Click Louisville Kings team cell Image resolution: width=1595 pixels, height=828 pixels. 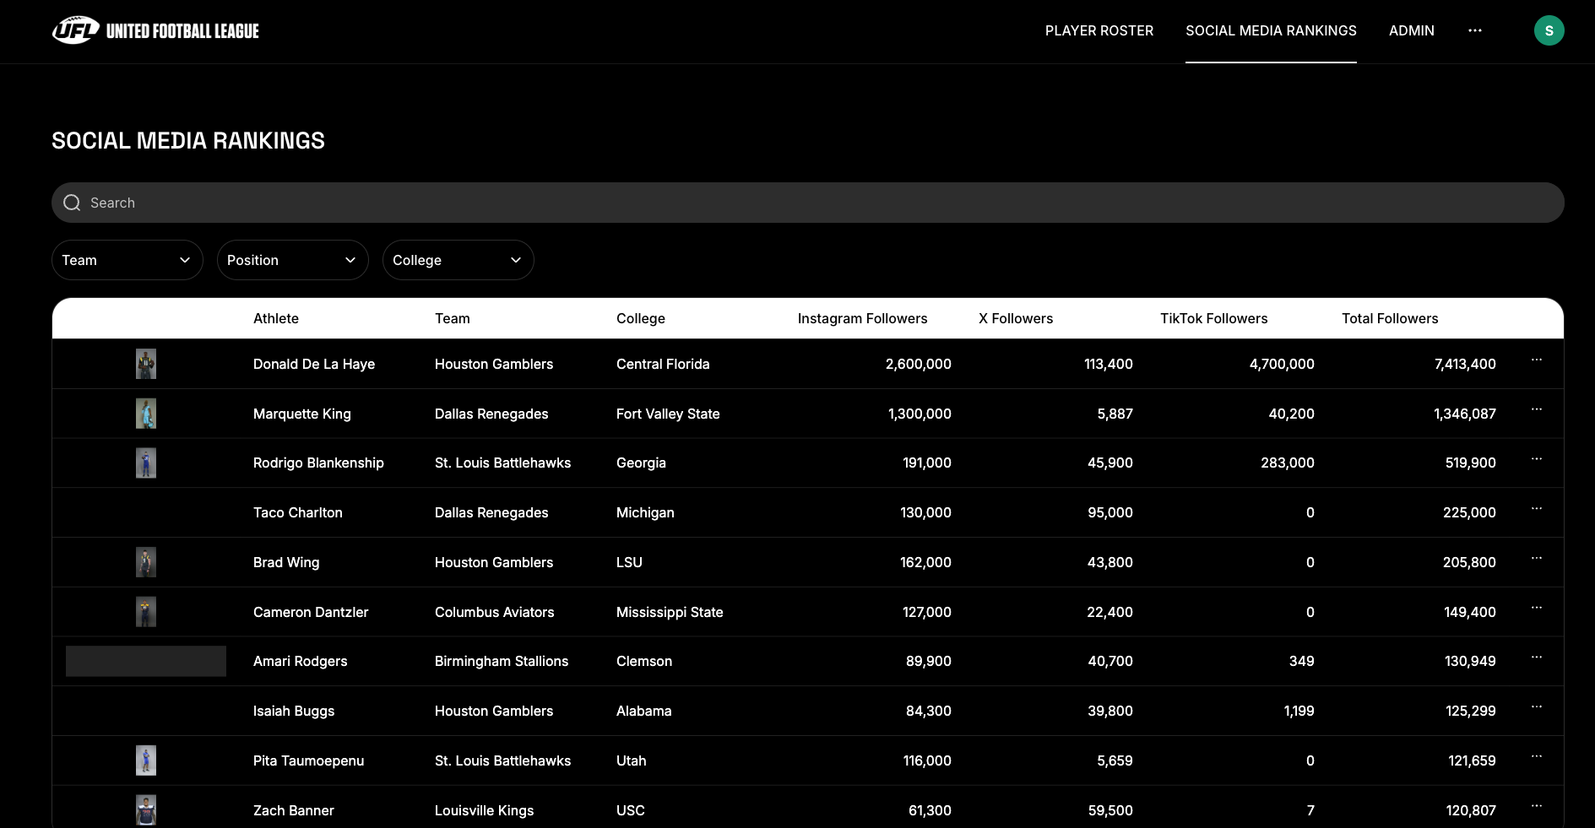[x=485, y=810]
